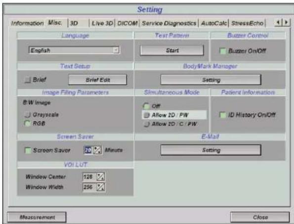Open the English language dropdown
The image size is (294, 224).
[74, 50]
